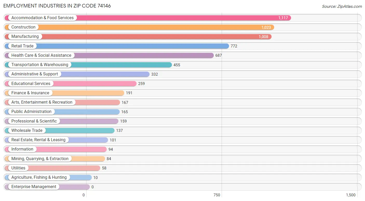Click the Manufacturing label pill

tap(25, 37)
